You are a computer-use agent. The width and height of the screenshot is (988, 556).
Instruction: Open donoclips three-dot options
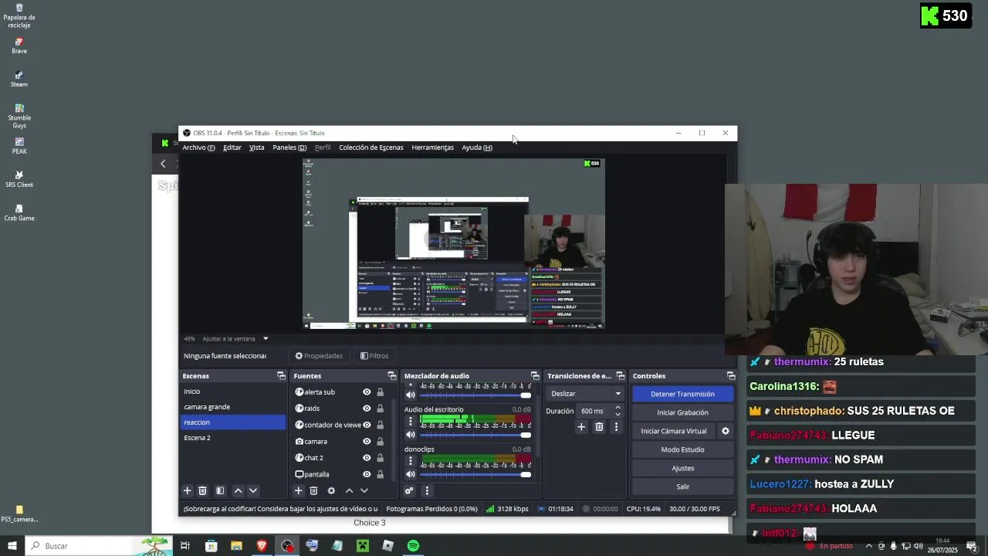tap(411, 461)
